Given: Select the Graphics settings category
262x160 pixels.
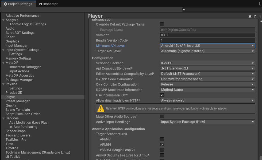Looking at the screenshot, I should [12, 41].
